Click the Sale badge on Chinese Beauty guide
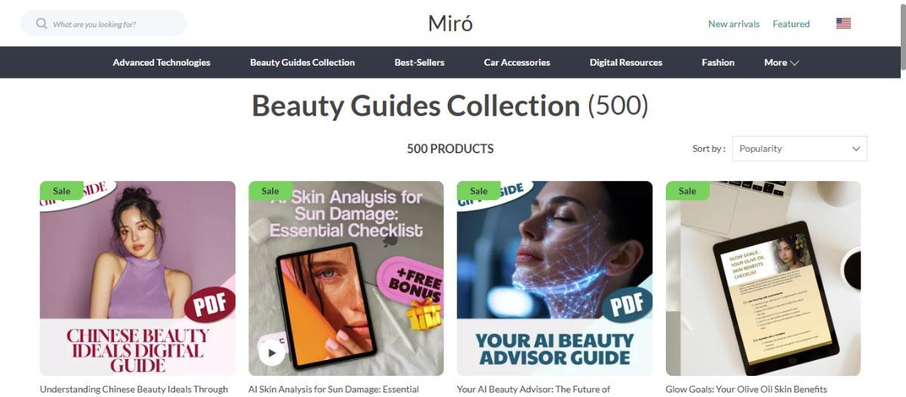The image size is (906, 397). [61, 191]
